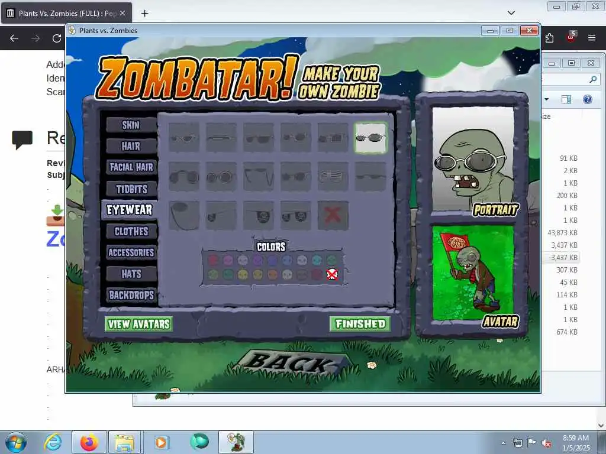Viewport: 606px width, 454px height.
Task: Choose the striped shutter shades
Action: tap(333, 177)
